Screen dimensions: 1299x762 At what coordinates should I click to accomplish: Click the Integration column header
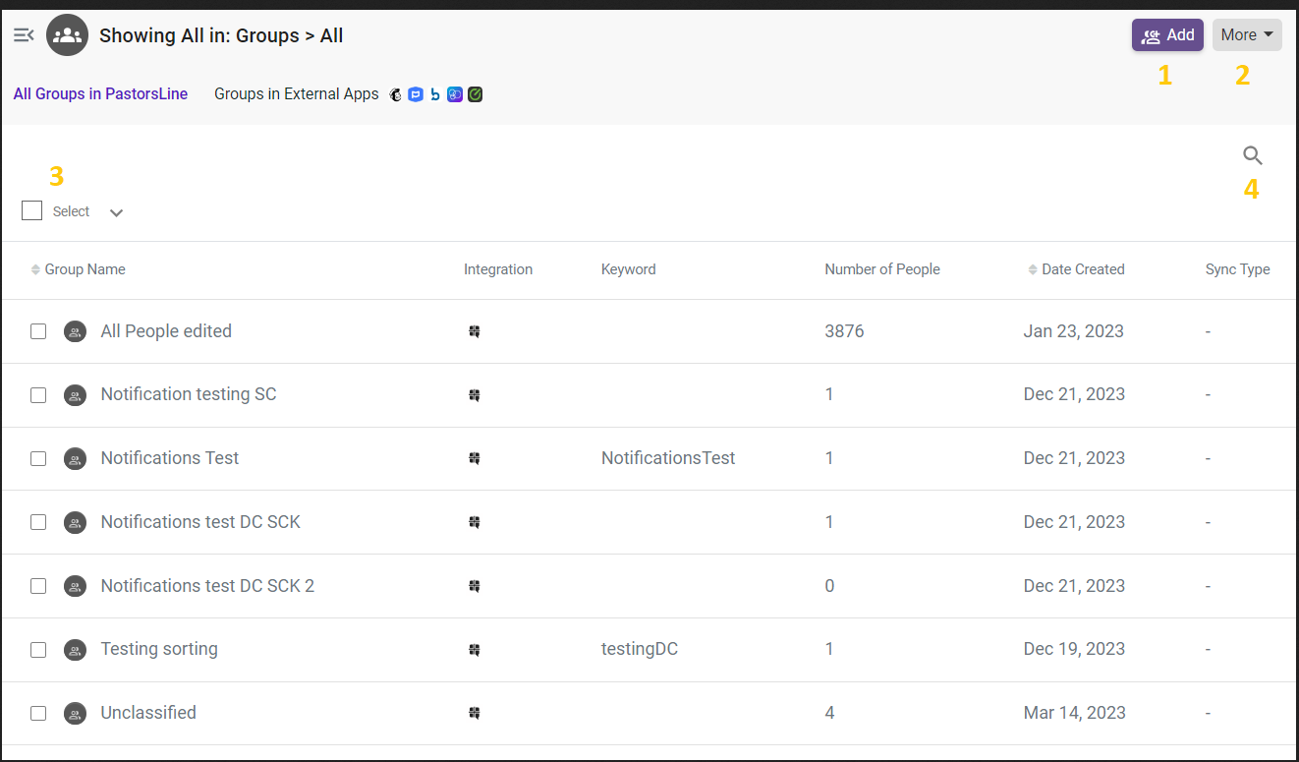coord(498,269)
